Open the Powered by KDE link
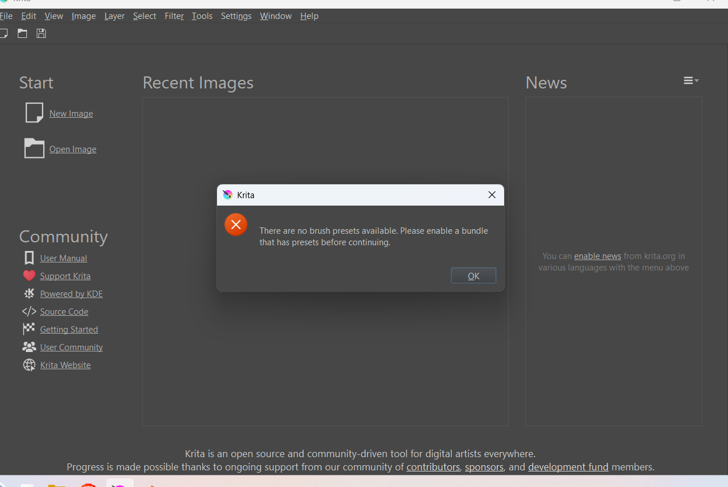This screenshot has height=487, width=728. pyautogui.click(x=71, y=294)
